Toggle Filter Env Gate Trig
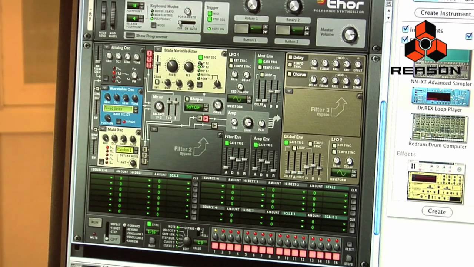The image size is (474, 267). pos(227,144)
